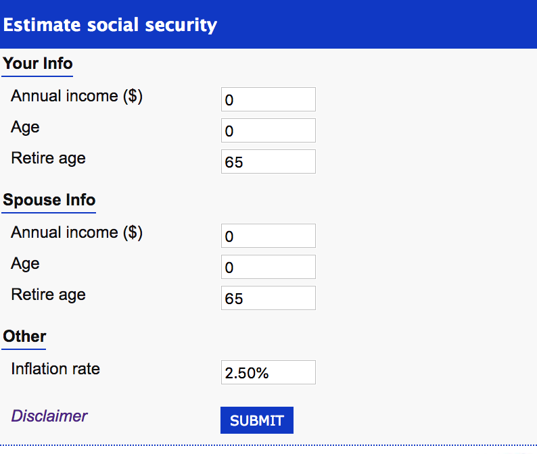Focus the Age field under Your Info
Viewport: 537px width, 454px height.
tap(268, 130)
